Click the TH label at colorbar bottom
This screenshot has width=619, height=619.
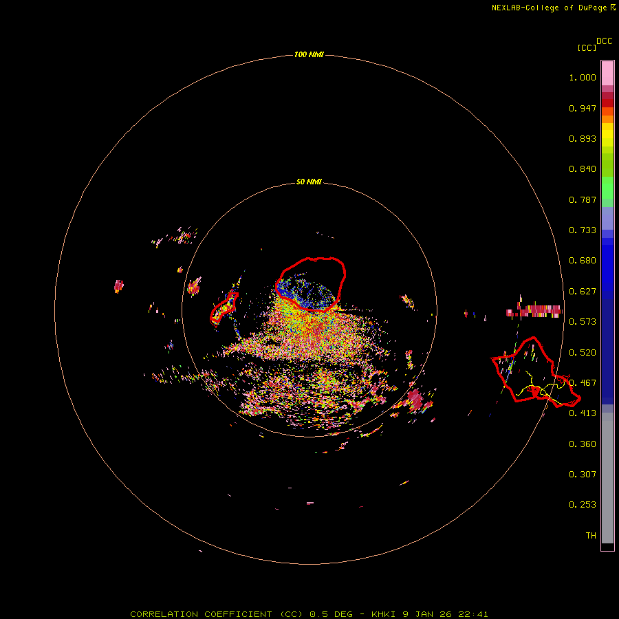[x=591, y=535]
